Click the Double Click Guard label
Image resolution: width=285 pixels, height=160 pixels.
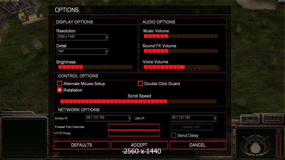[x=162, y=84]
